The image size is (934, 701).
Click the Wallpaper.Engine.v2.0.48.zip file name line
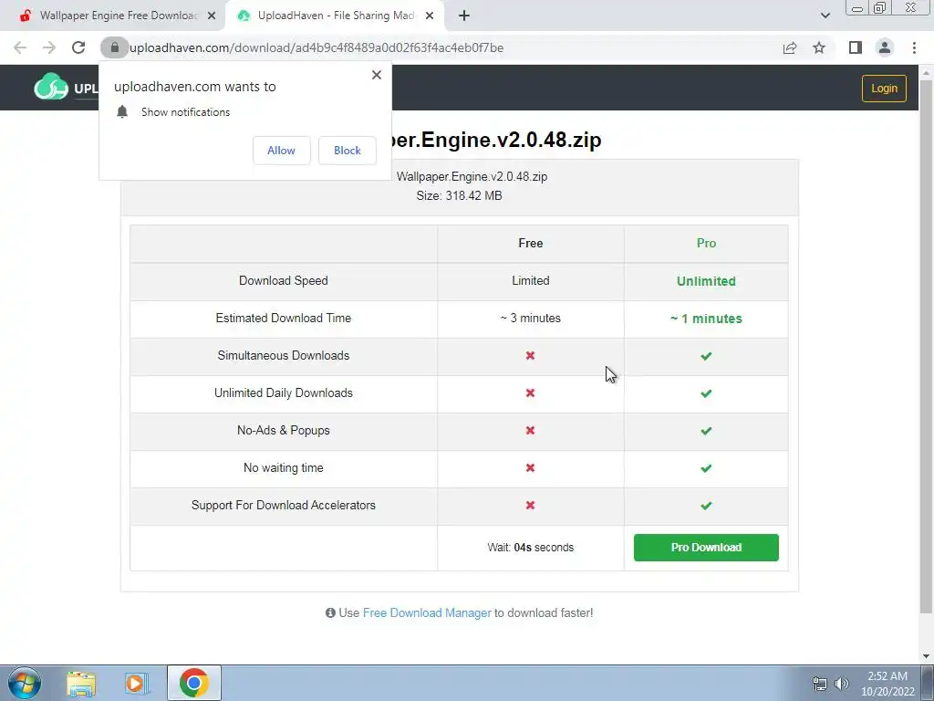472,176
